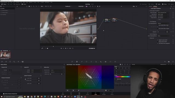This screenshot has width=175, height=98.
Task: Open the Input Color Space dropdown
Action: (x=163, y=13)
